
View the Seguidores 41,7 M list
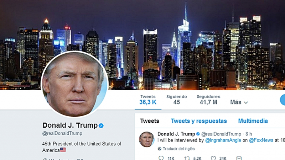[208, 100]
